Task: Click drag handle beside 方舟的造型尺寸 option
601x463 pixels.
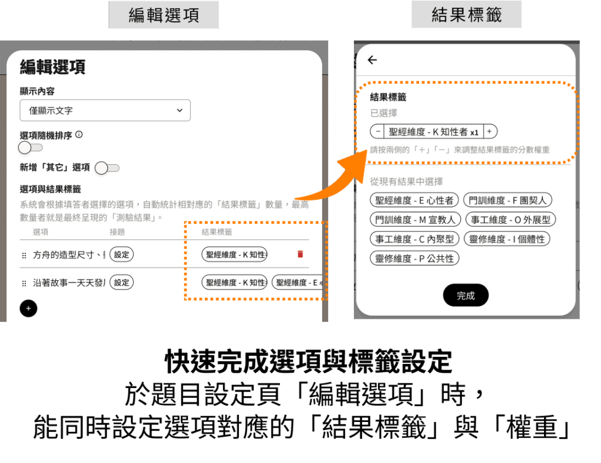Action: tap(24, 256)
